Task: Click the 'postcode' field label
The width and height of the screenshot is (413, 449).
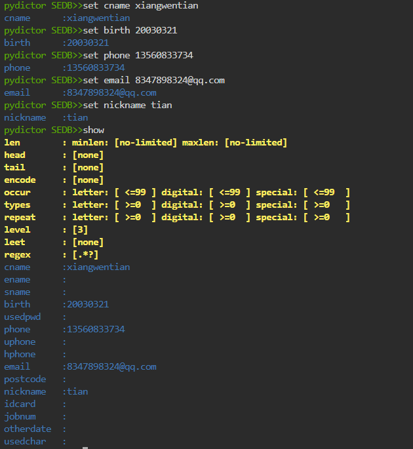Action: pos(25,379)
